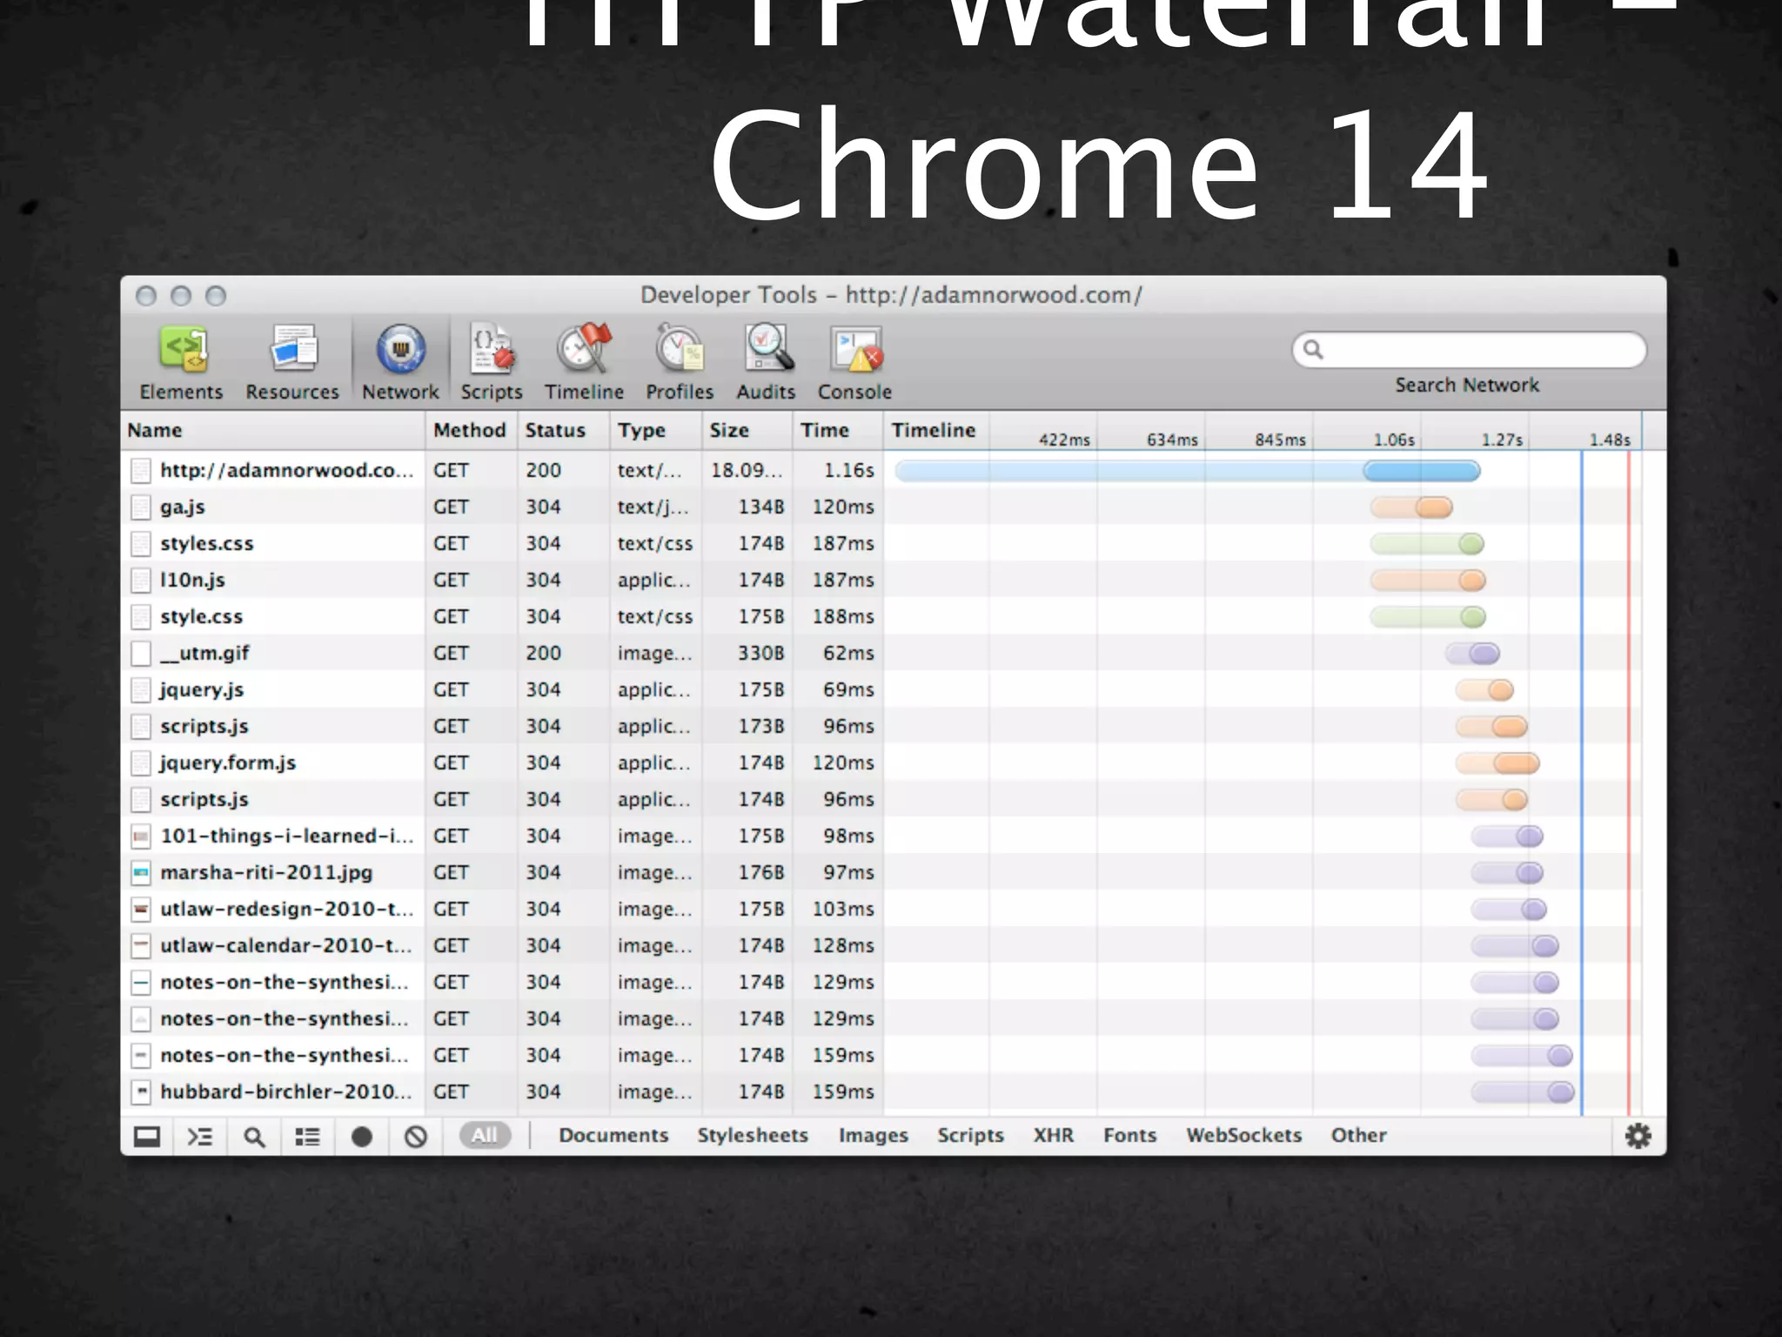
Task: Filter by WebSockets
Action: click(x=1243, y=1135)
